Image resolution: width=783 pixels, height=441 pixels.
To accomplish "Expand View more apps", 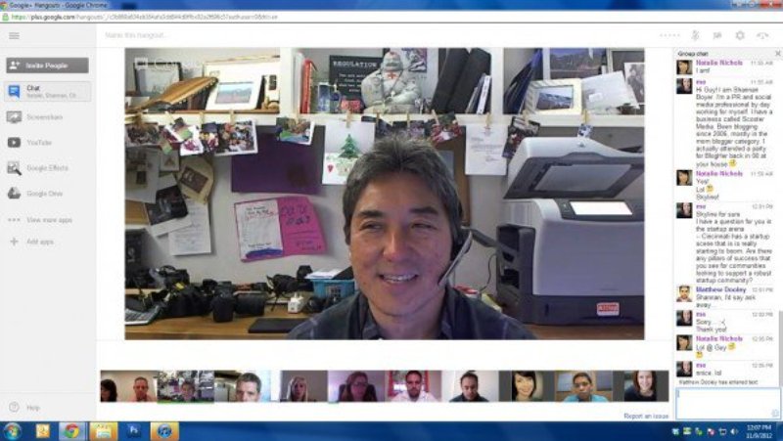I will 47,220.
